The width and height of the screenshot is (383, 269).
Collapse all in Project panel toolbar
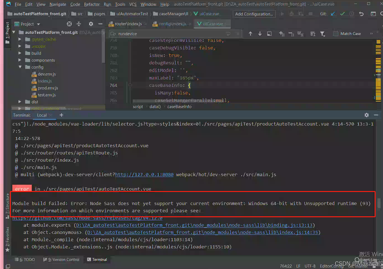[x=79, y=24]
